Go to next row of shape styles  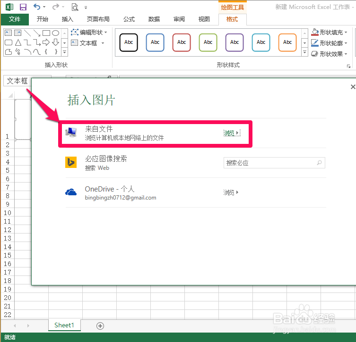pyautogui.click(x=304, y=42)
